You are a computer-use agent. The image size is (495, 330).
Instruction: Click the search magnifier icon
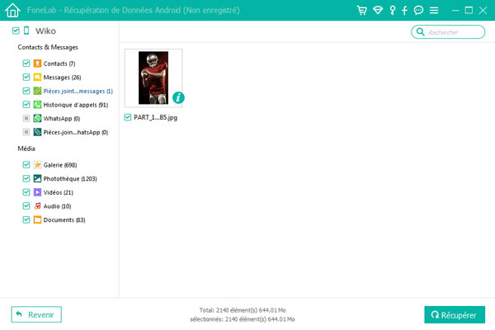pyautogui.click(x=420, y=32)
